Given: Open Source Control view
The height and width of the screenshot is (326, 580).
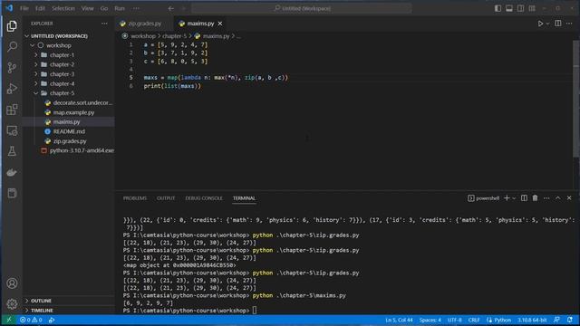Looking at the screenshot, I should point(12,68).
